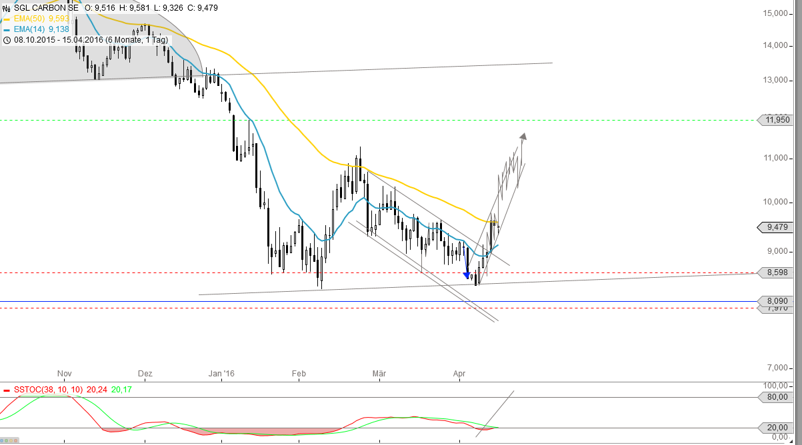The height and width of the screenshot is (445, 802).
Task: Click the clock icon before the date range
Action: 6,40
